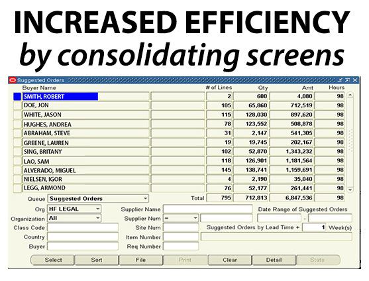Select row indicator for HUGHES, ANDREA
This screenshot has width=369, height=281.
(x=17, y=124)
